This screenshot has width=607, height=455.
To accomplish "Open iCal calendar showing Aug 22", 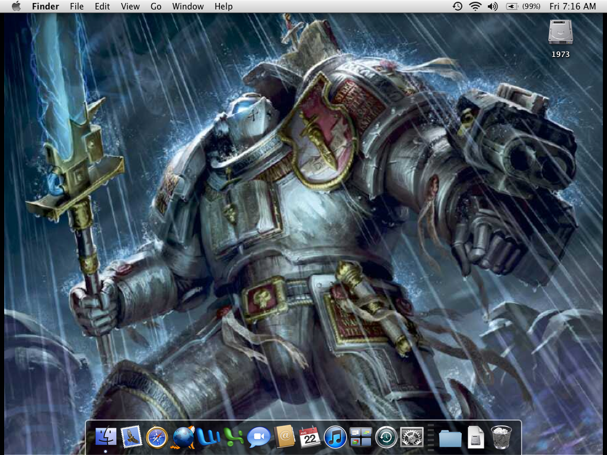I will tap(309, 437).
